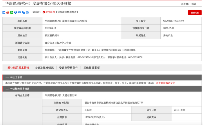Select the 二、转让标的基本情况 section header
Screen dimensions: 203x125
[102, 89]
